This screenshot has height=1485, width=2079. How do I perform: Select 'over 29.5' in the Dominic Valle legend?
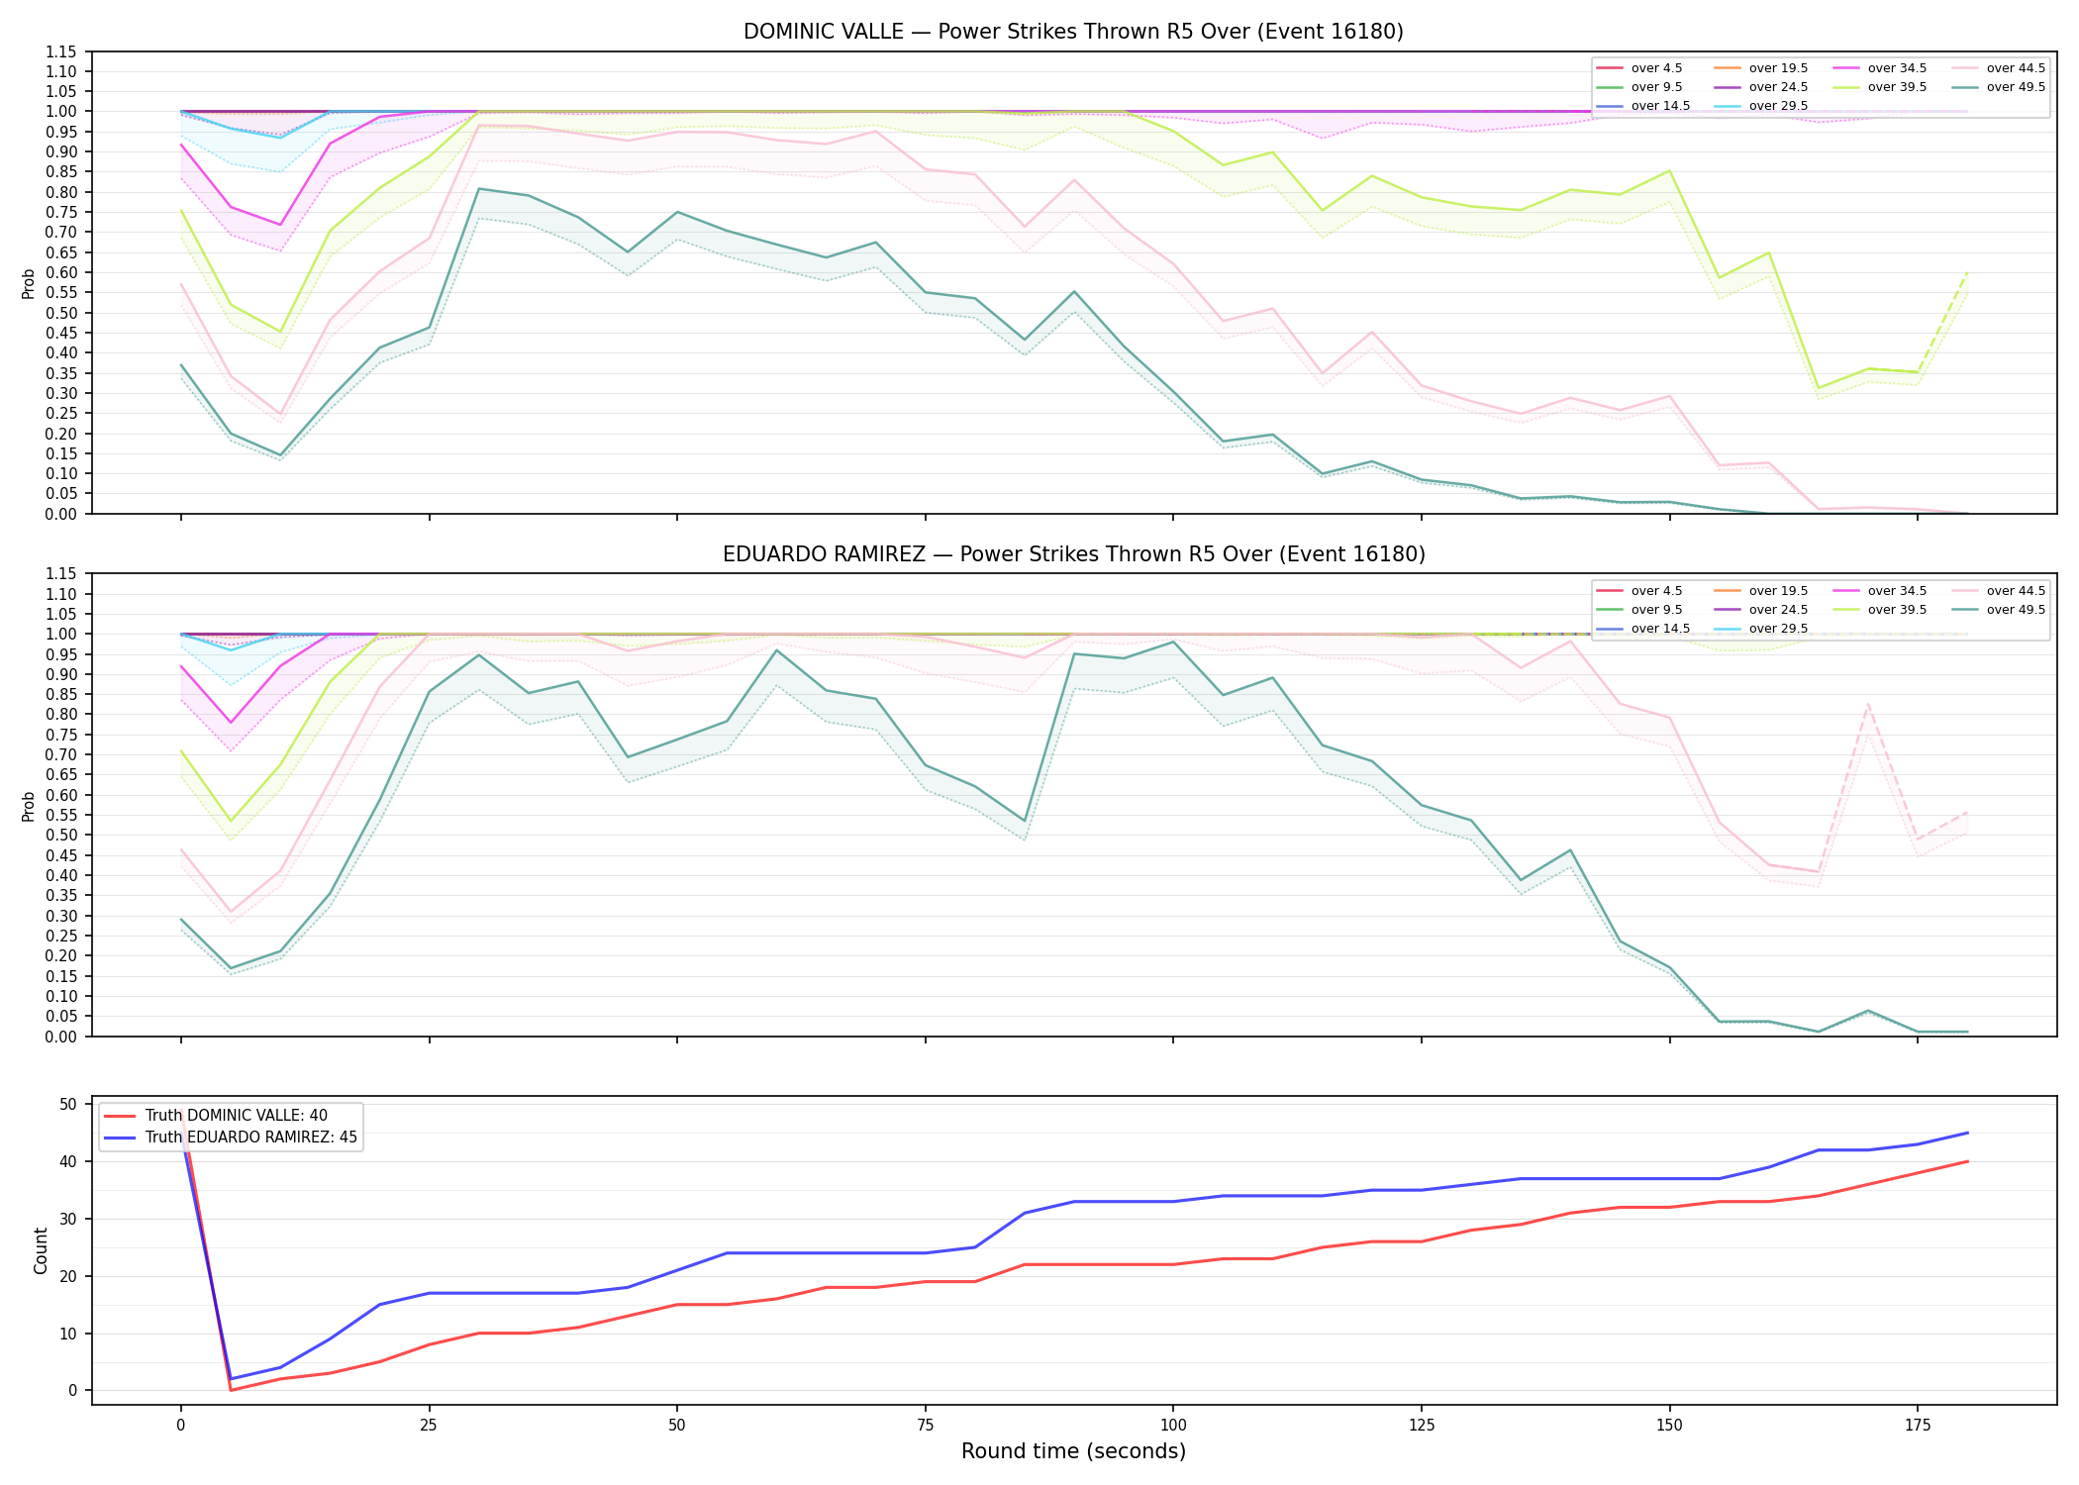click(1778, 106)
